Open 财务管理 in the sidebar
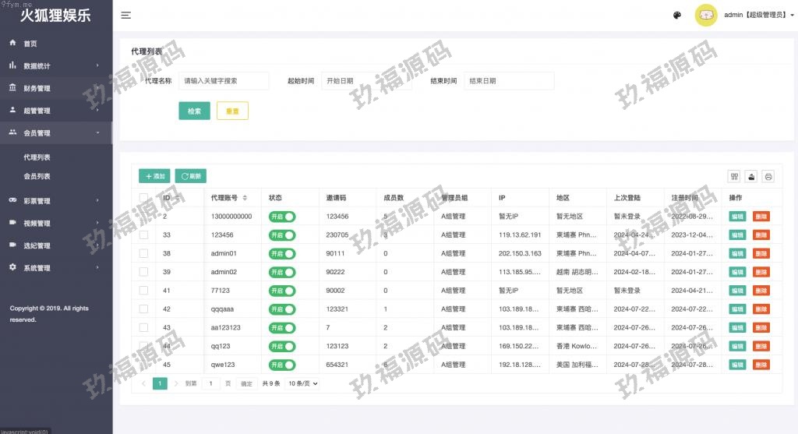The width and height of the screenshot is (798, 434). click(37, 88)
